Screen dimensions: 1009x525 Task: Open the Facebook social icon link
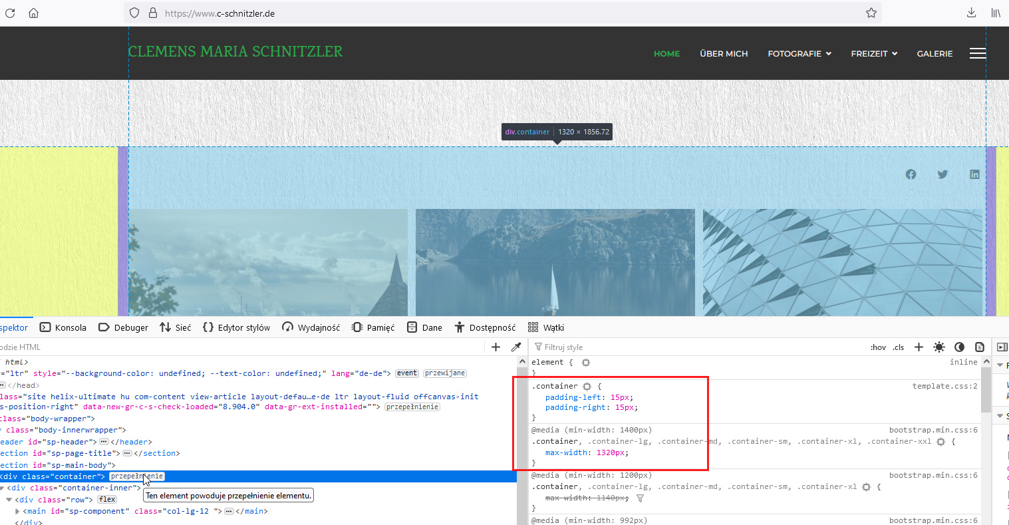[911, 174]
